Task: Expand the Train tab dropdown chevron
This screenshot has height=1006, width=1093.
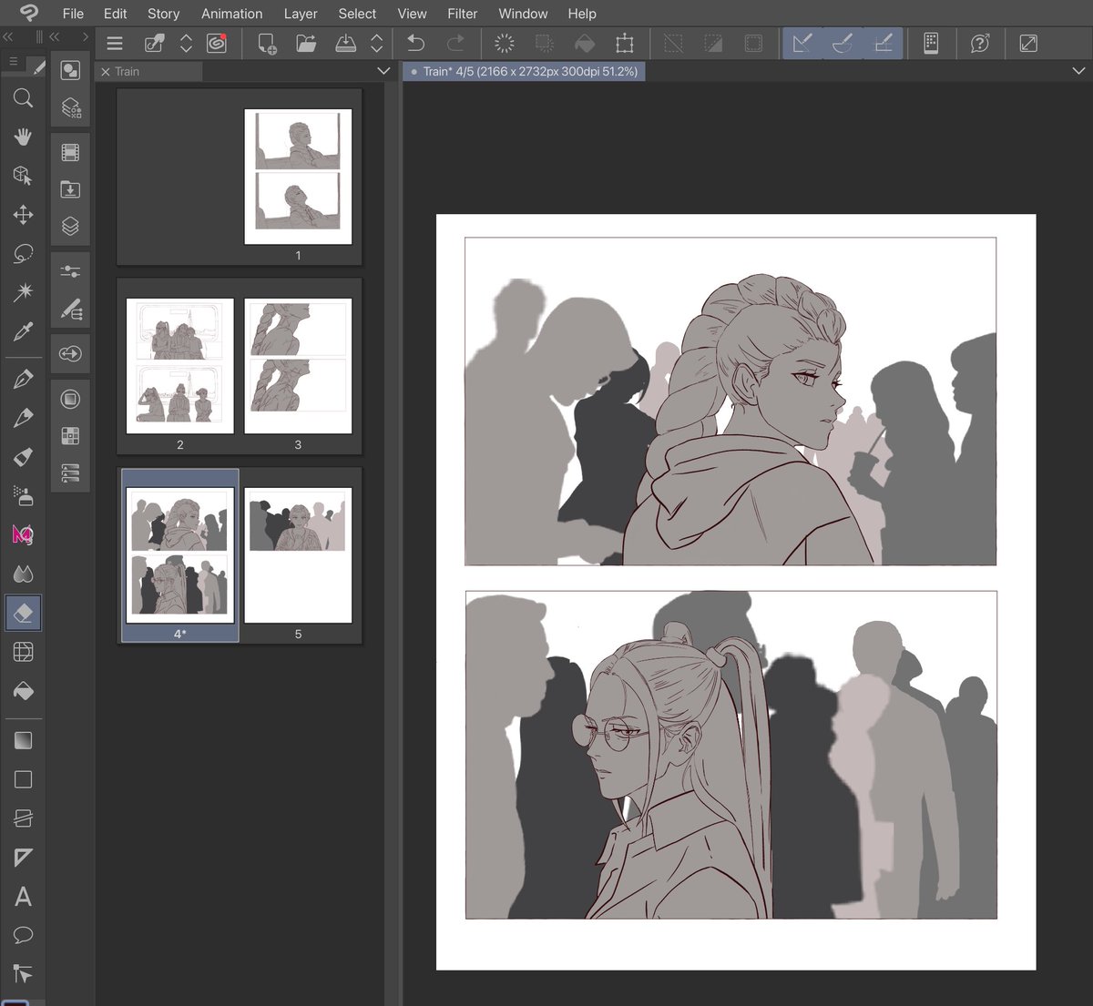Action: [383, 71]
